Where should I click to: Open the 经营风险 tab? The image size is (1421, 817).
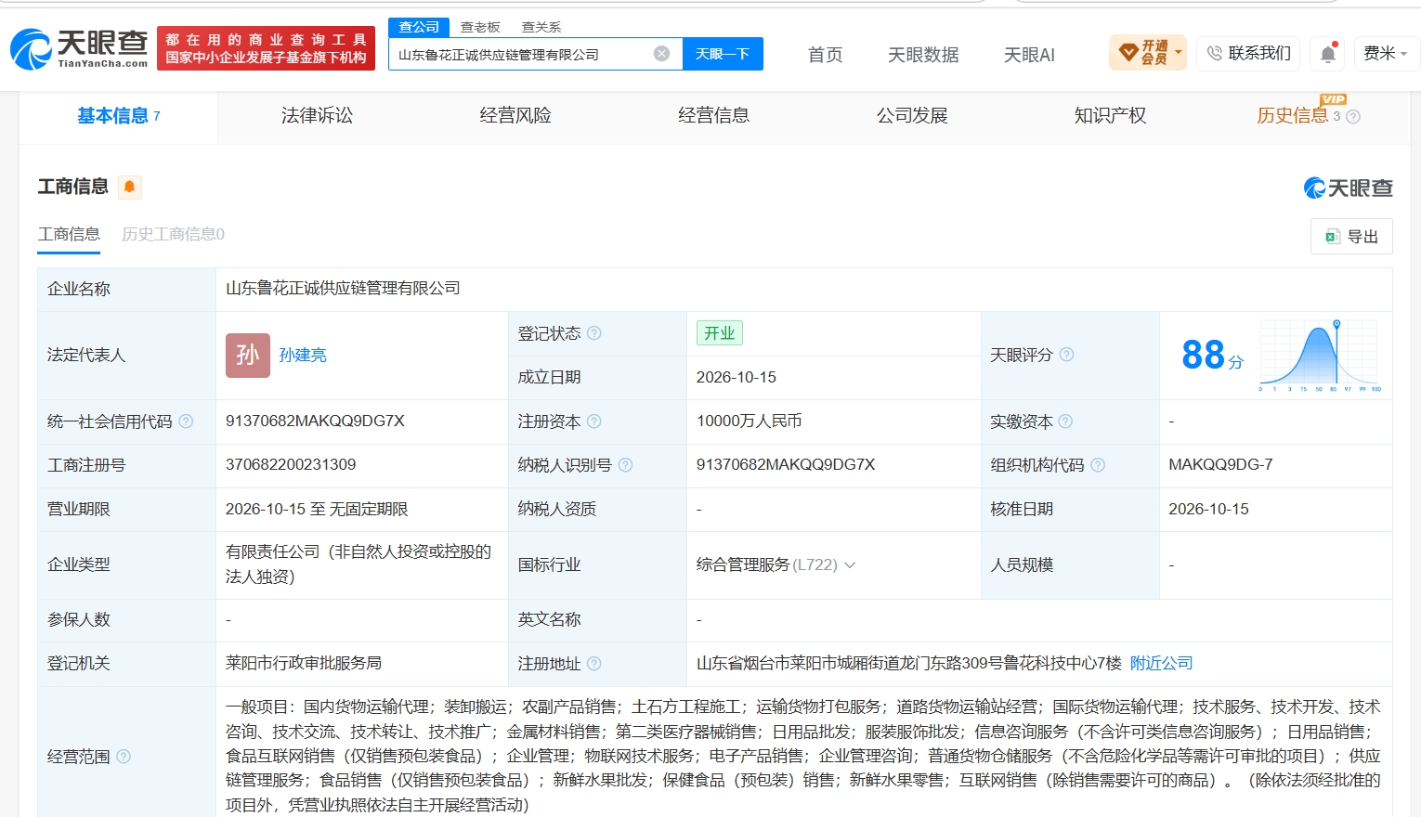coord(515,116)
